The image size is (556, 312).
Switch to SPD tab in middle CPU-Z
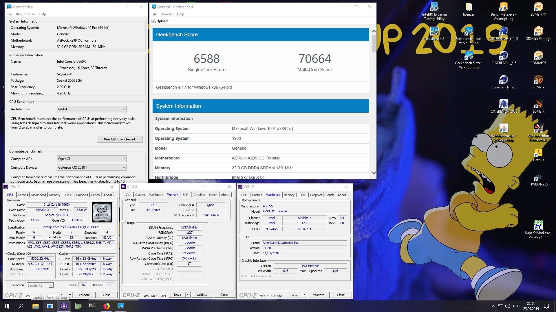(186, 195)
